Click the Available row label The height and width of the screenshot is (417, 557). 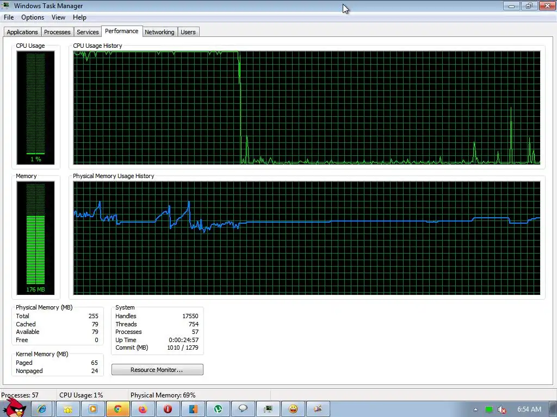point(28,332)
